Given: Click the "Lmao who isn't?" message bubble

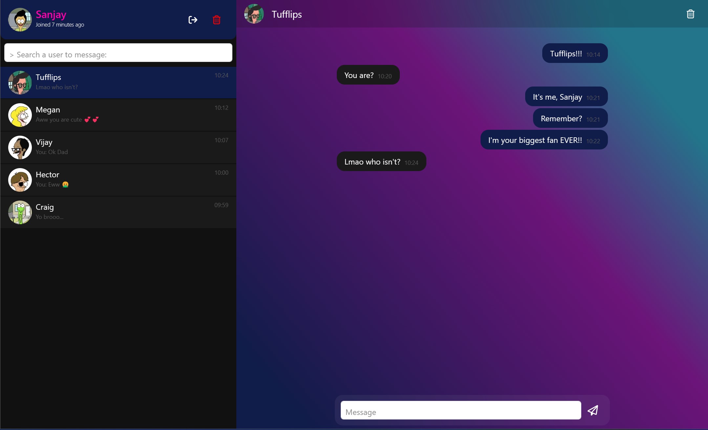Looking at the screenshot, I should [381, 162].
